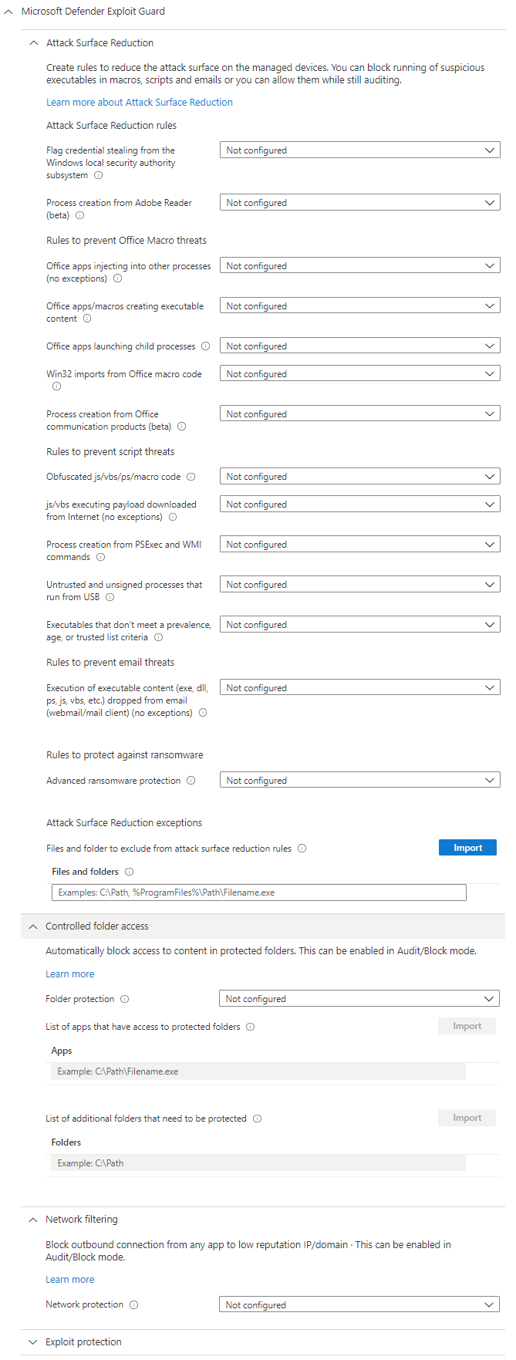Collapse the Attack Surface Reduction section

point(33,43)
